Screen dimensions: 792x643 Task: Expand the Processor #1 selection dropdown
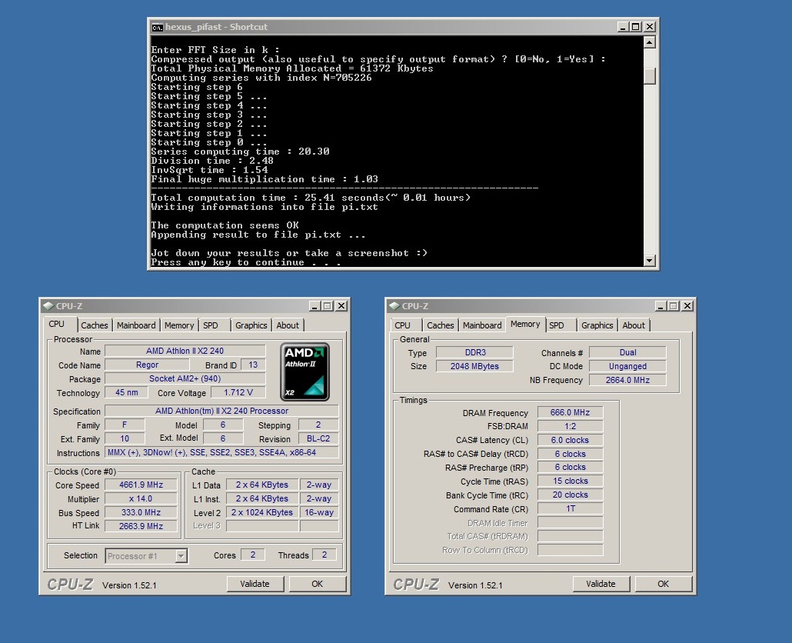181,556
